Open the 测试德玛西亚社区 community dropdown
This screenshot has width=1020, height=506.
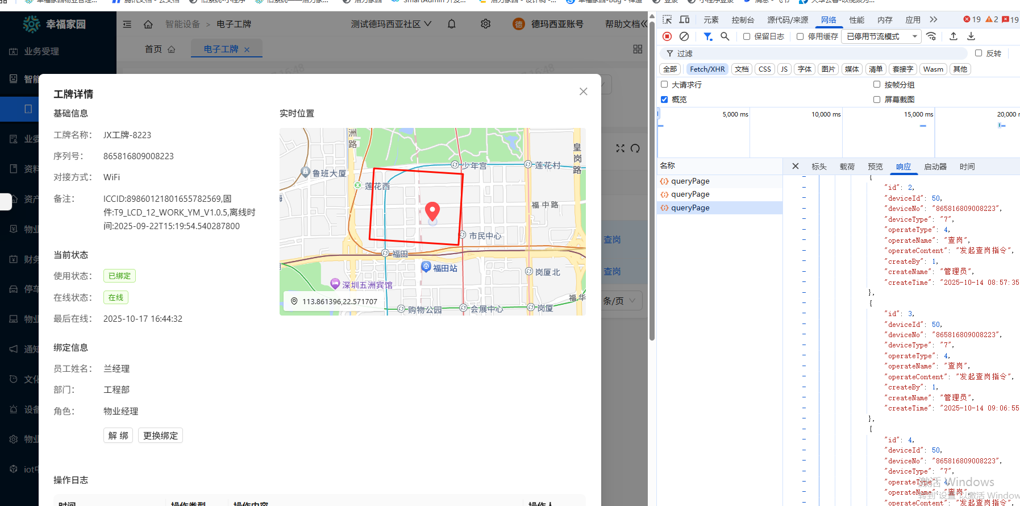pos(391,24)
